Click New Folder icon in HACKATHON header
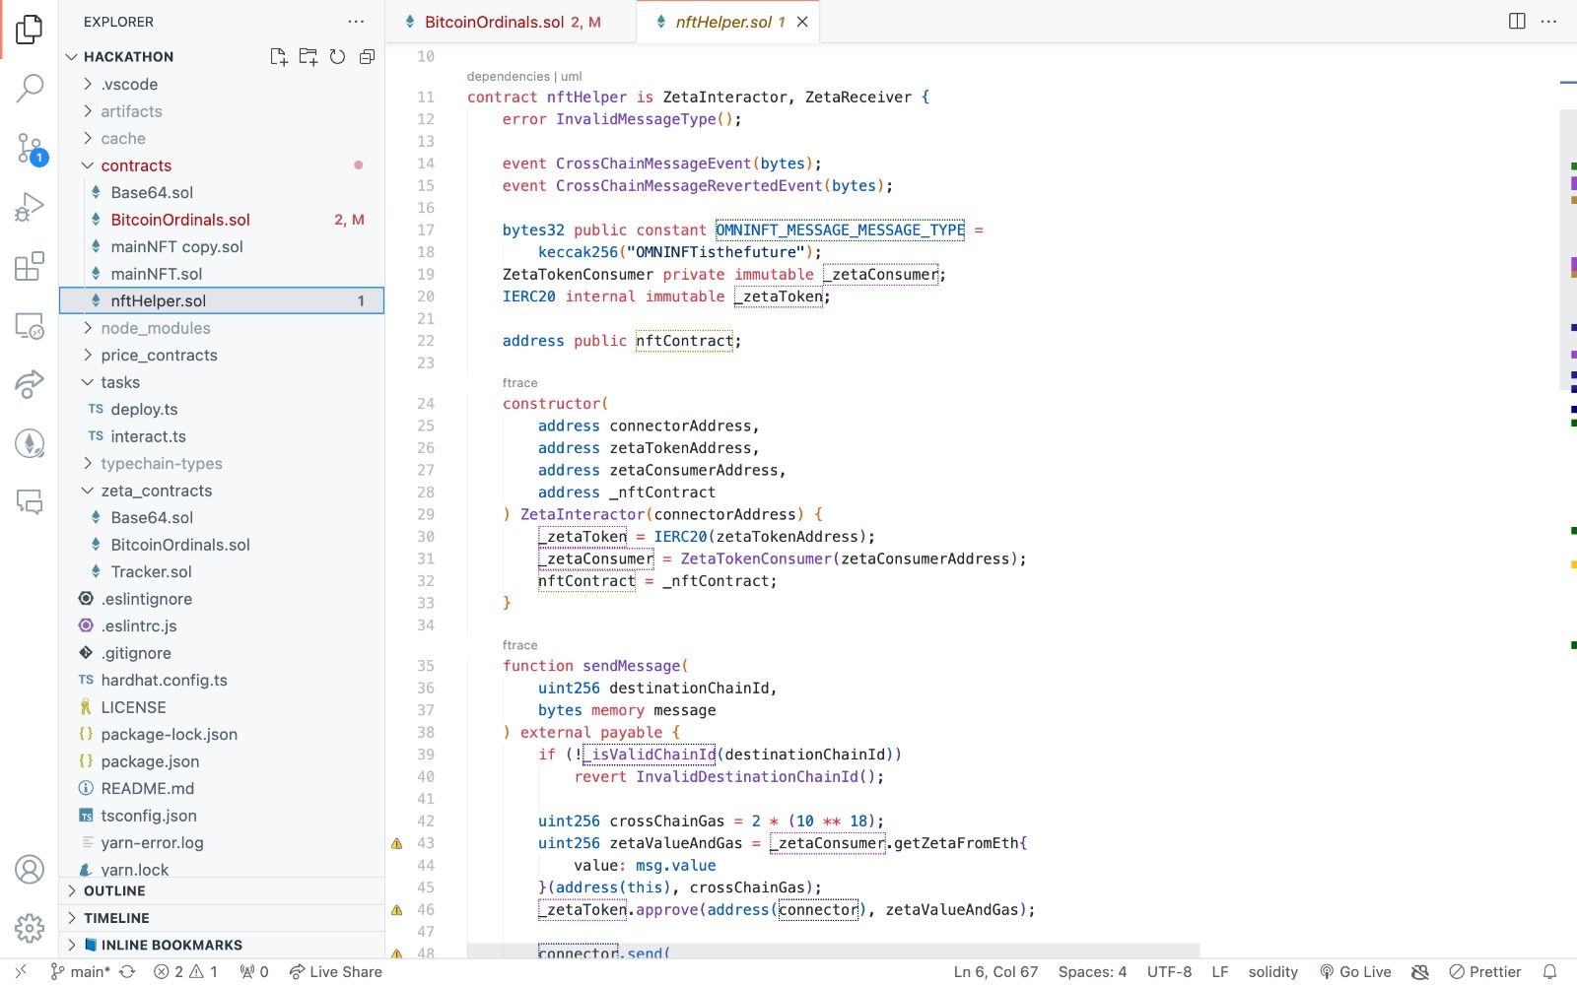The width and height of the screenshot is (1577, 985). click(309, 57)
